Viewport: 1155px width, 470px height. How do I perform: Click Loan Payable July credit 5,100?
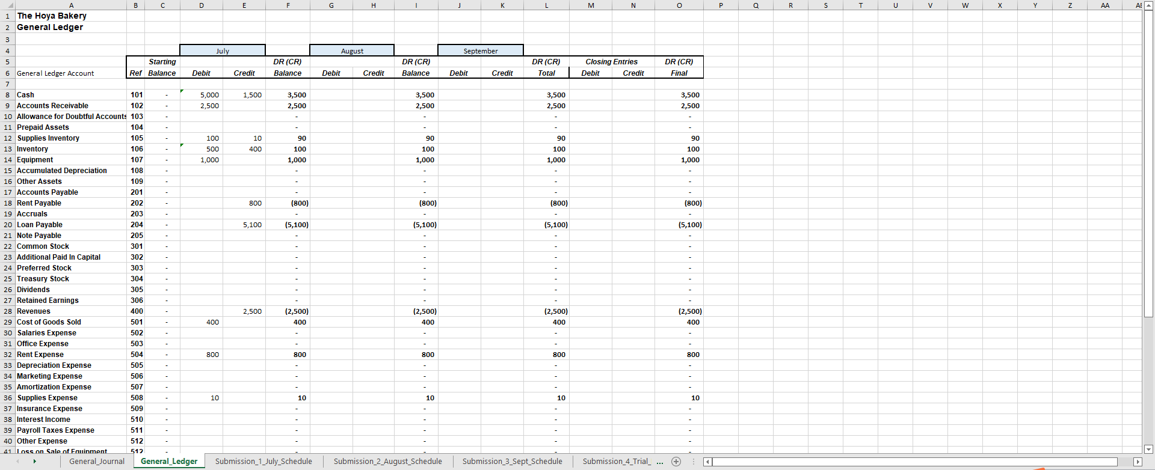pyautogui.click(x=244, y=225)
